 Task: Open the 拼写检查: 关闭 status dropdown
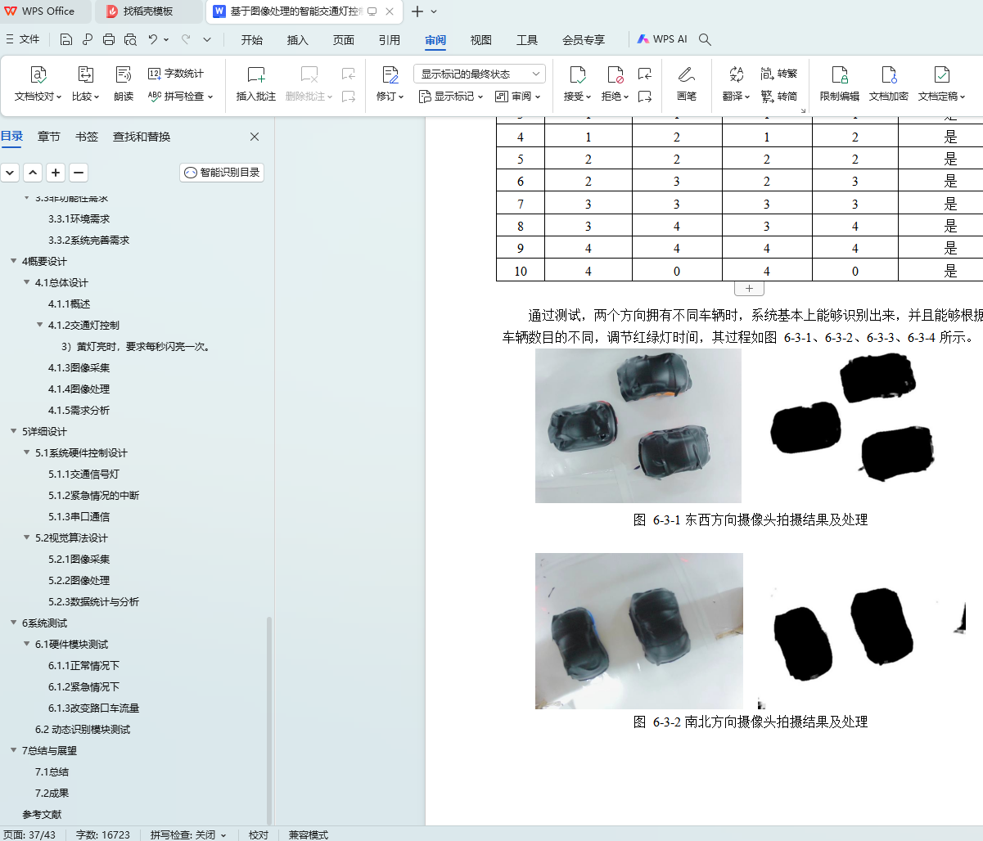coord(189,834)
